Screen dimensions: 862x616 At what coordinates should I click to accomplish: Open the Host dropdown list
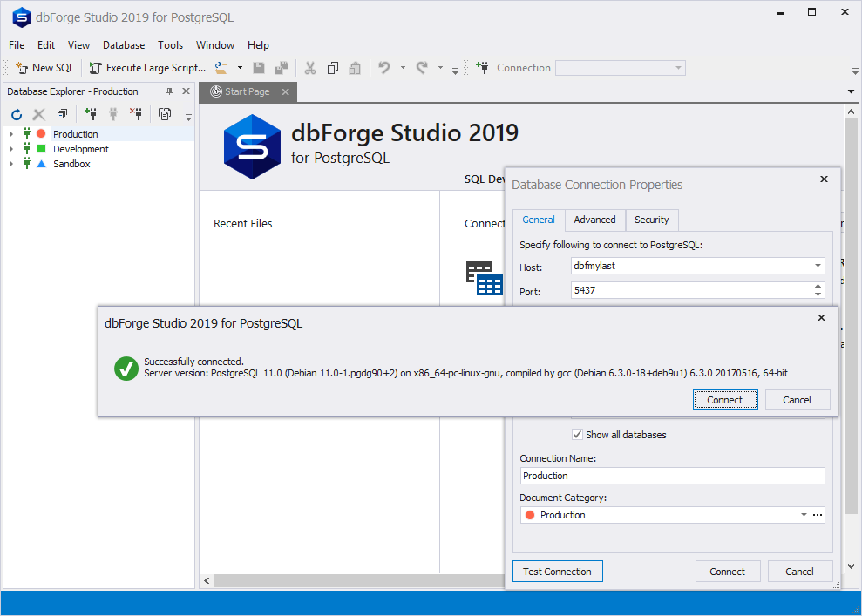[x=818, y=266]
